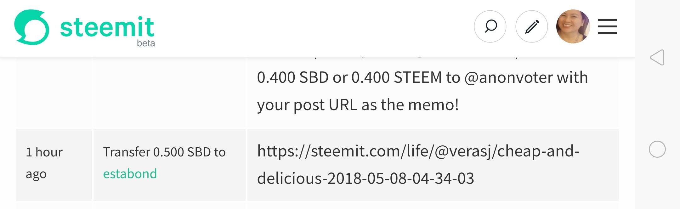Tap the Android back triangle button
Viewport: 680px width, 209px height.
point(657,58)
